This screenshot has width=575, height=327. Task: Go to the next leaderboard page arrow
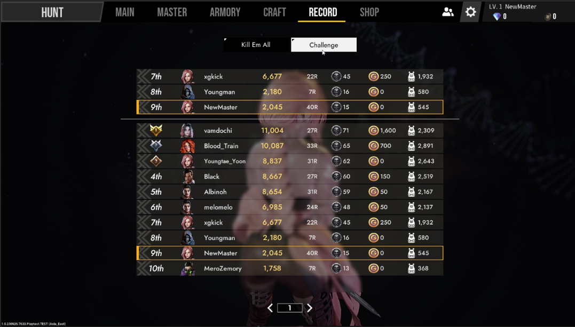[x=310, y=308]
